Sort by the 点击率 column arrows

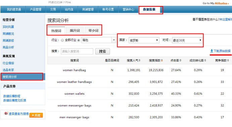coord(180,60)
